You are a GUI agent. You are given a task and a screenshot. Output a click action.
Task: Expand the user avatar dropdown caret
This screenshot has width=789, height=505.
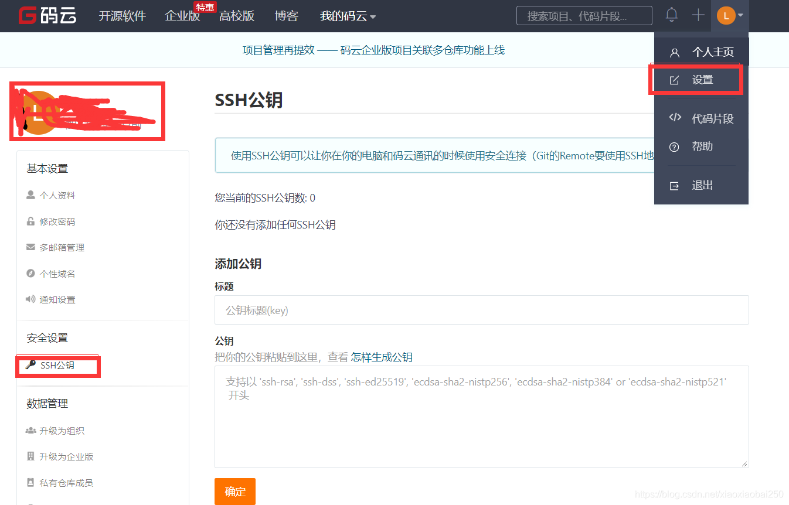click(741, 16)
